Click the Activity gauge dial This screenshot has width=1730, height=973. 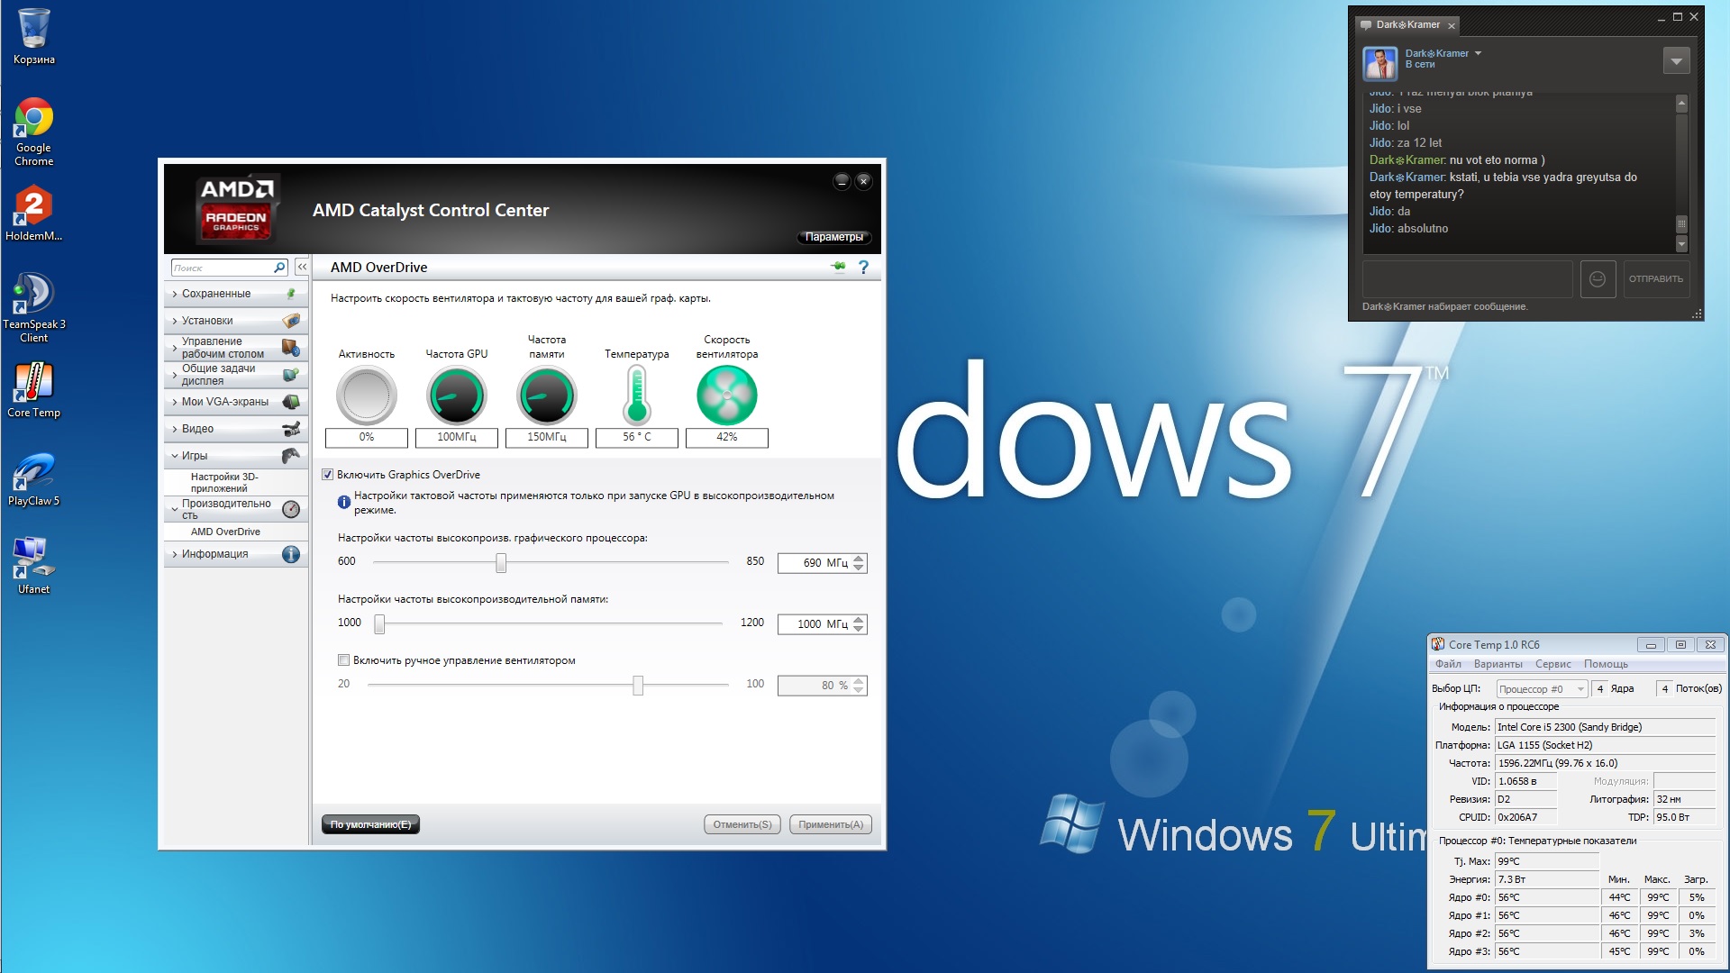pos(367,396)
